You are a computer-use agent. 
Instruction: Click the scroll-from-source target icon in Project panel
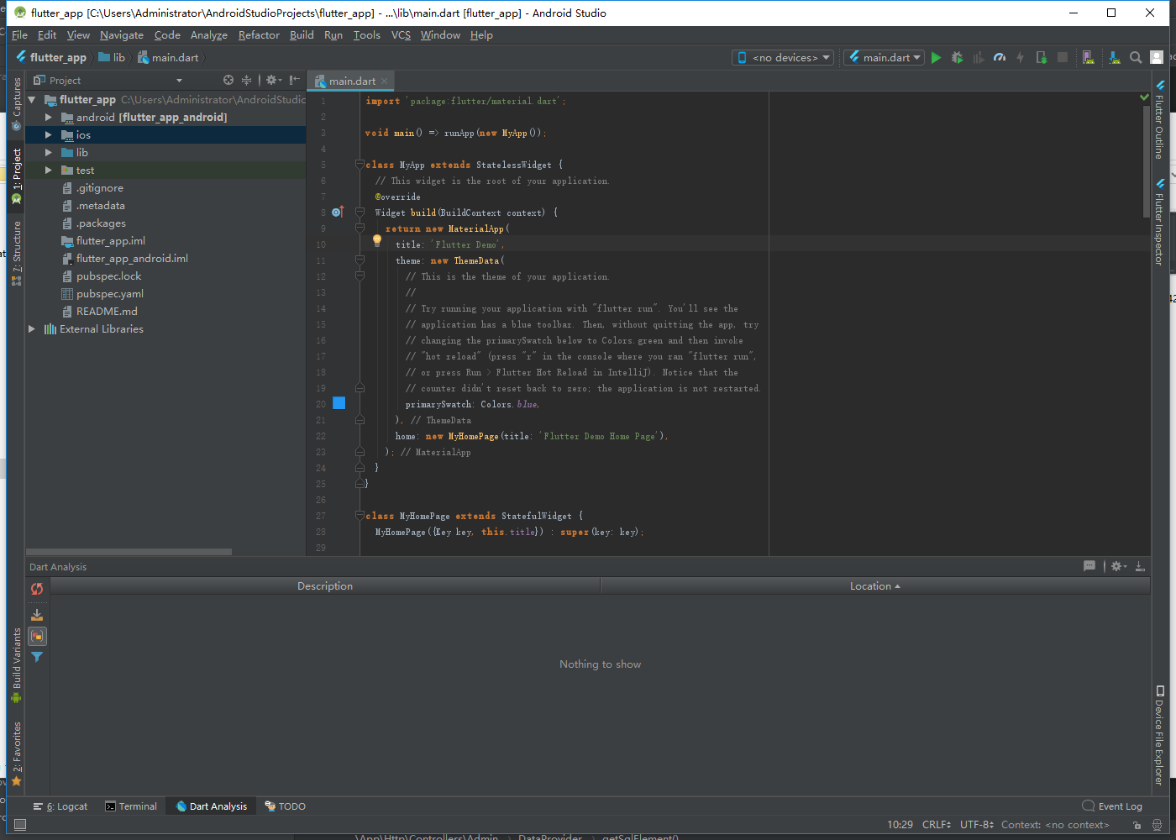(228, 81)
